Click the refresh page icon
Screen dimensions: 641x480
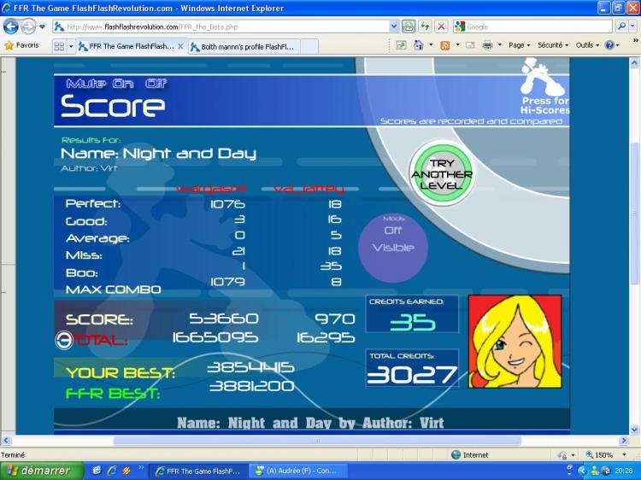425,26
